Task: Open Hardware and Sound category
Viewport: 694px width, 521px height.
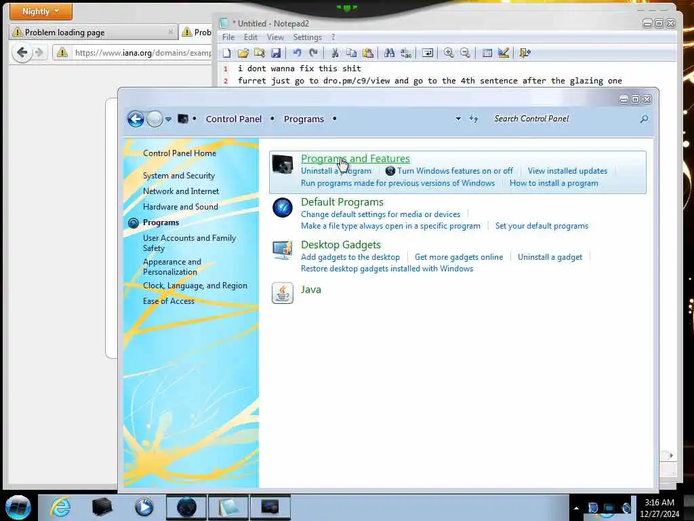Action: pyautogui.click(x=180, y=207)
